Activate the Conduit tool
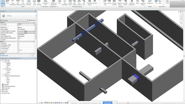 [x=109, y=2]
